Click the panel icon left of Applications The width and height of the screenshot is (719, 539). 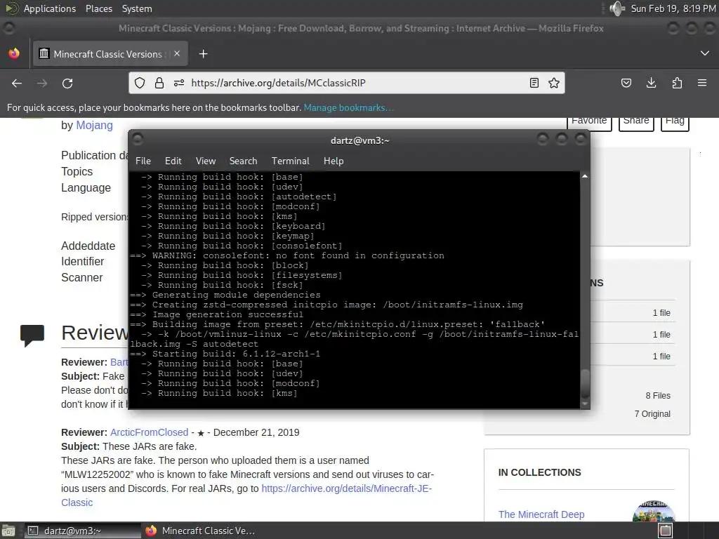tap(11, 8)
